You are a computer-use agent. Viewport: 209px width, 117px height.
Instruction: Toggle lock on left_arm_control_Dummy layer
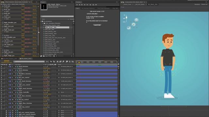coord(6,112)
